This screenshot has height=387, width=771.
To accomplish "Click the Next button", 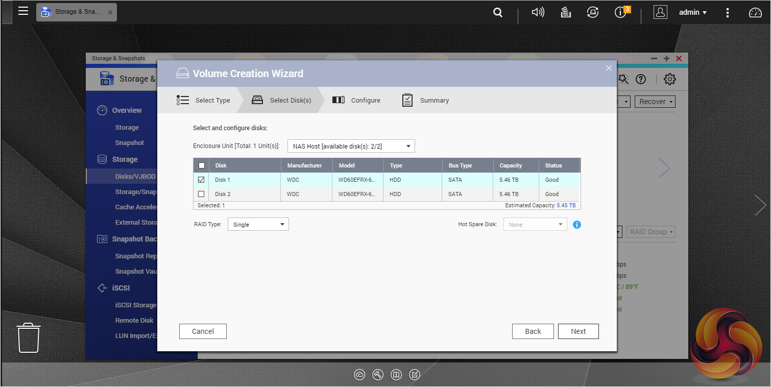I will click(578, 331).
